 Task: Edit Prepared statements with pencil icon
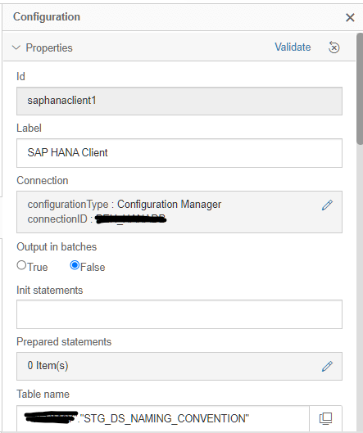click(x=327, y=367)
